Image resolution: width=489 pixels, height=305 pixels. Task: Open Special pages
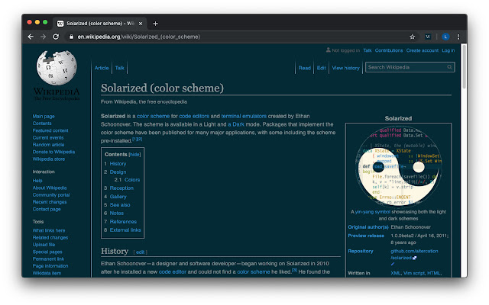pos(47,252)
